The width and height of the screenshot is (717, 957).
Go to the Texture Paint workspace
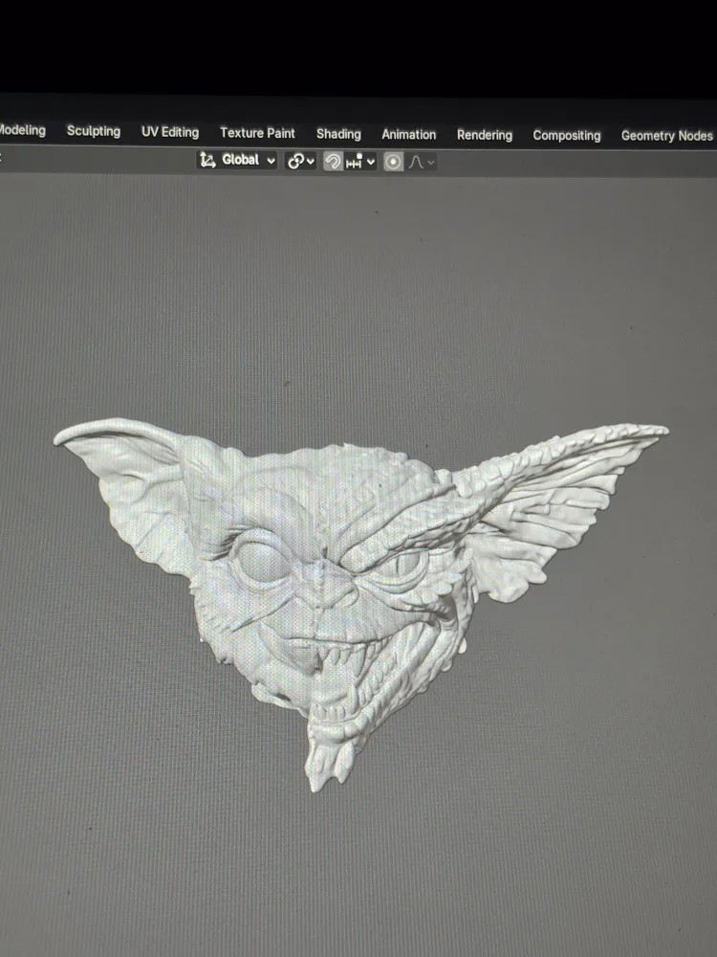[x=257, y=133]
